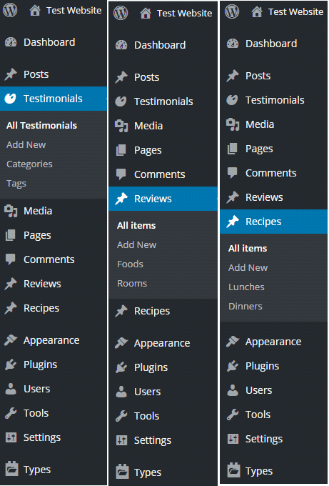
Task: Open Testimonials label in the middle panel
Action: coord(163,101)
